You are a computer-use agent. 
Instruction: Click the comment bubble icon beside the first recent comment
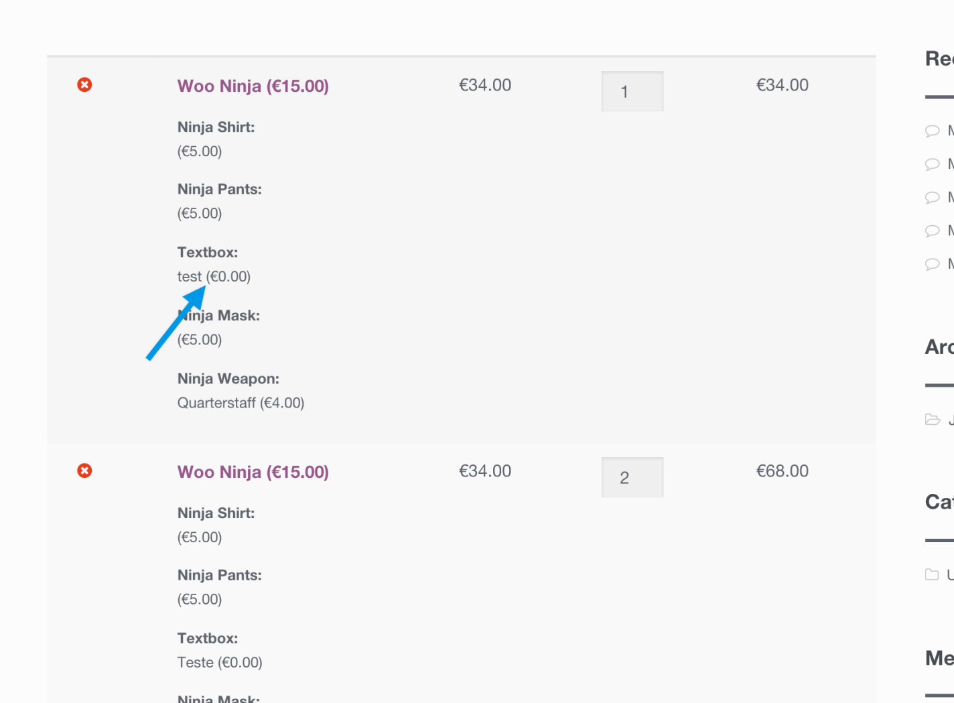tap(933, 131)
